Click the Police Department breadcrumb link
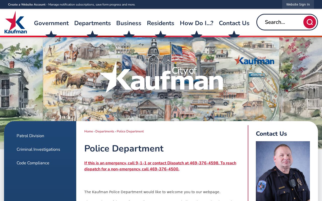Screen dimensions: 322x201 130,131
